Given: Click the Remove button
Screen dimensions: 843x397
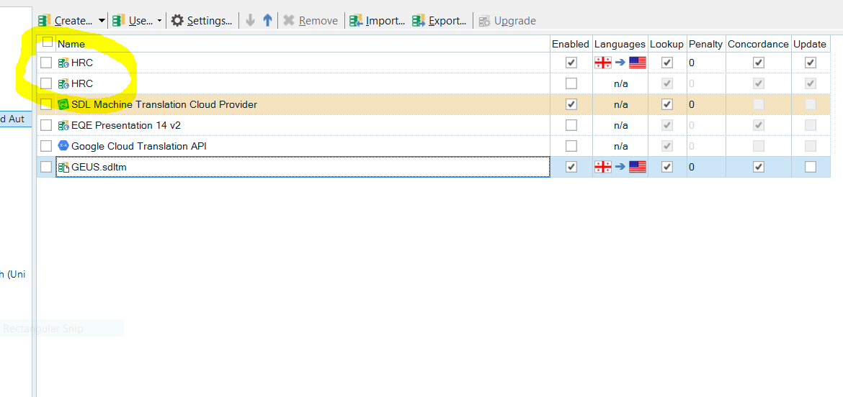Looking at the screenshot, I should 311,21.
